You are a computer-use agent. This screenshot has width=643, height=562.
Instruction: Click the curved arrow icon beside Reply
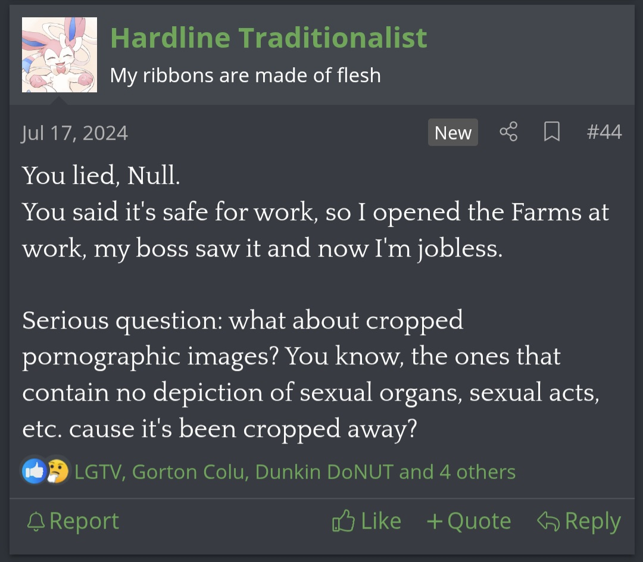[548, 522]
